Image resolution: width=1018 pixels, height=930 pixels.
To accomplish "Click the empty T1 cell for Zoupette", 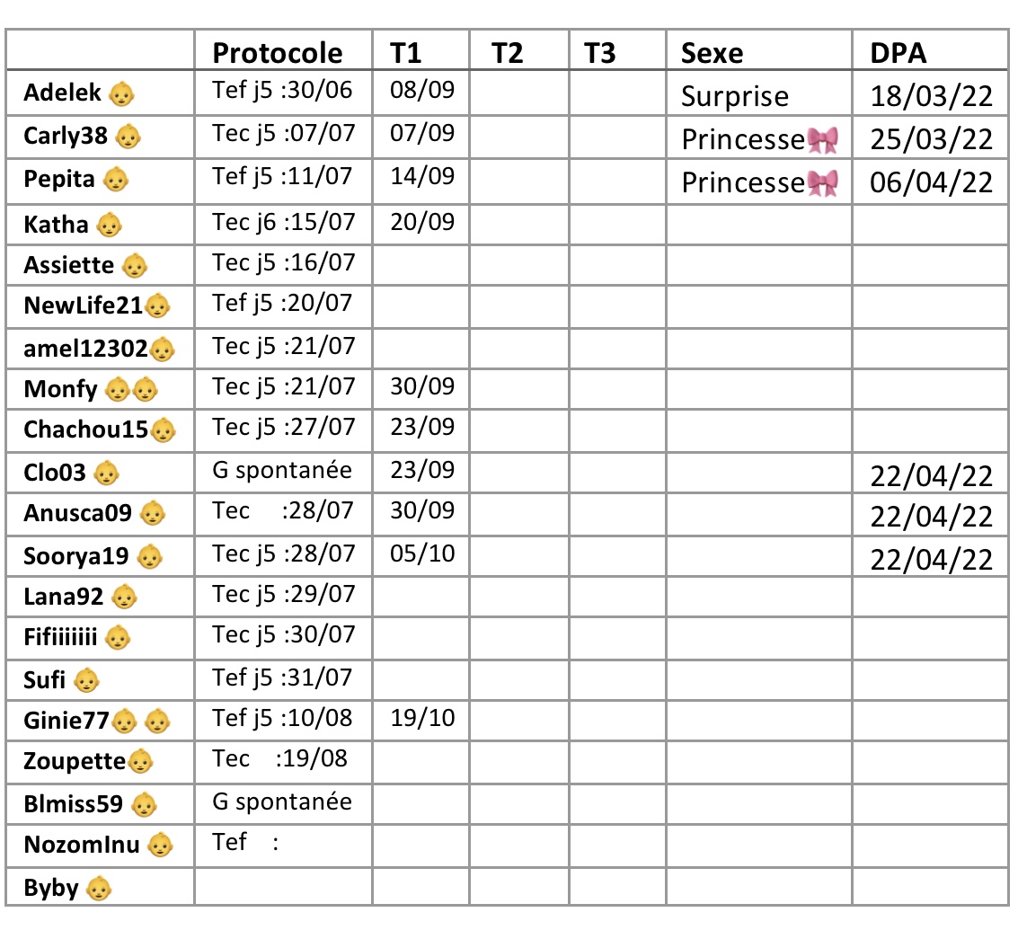I will tap(420, 763).
